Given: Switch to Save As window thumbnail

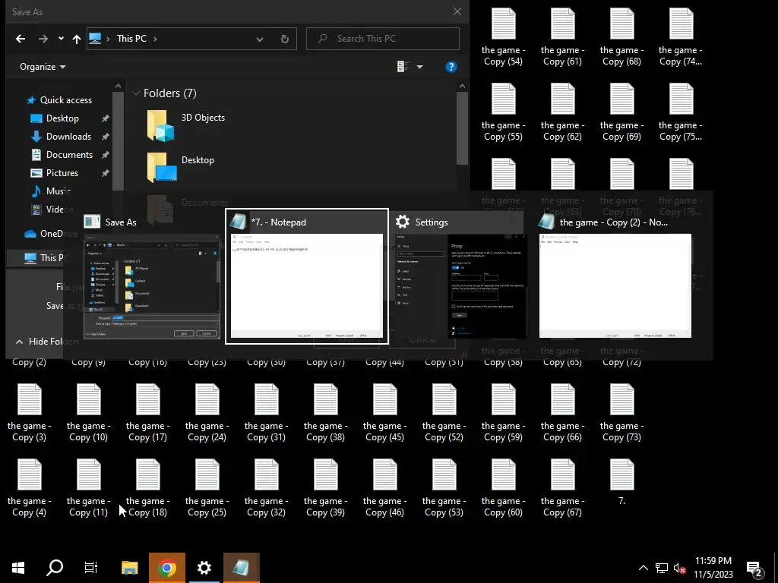Looking at the screenshot, I should [x=151, y=276].
